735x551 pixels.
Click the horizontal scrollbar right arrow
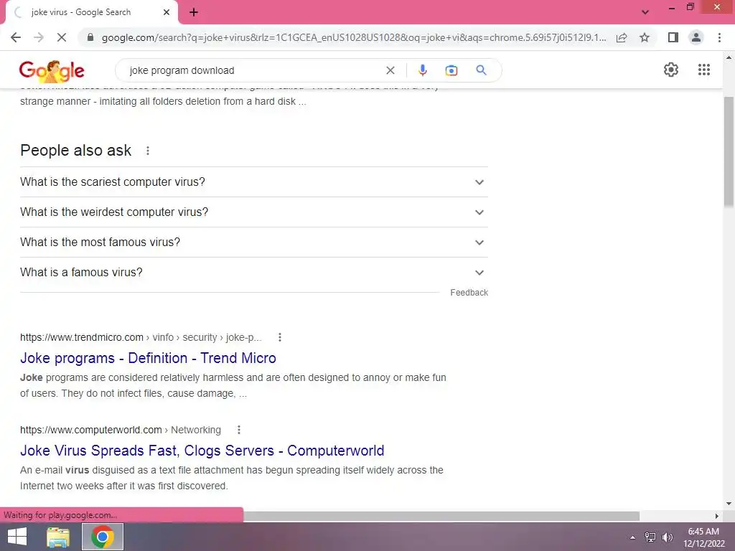point(716,516)
